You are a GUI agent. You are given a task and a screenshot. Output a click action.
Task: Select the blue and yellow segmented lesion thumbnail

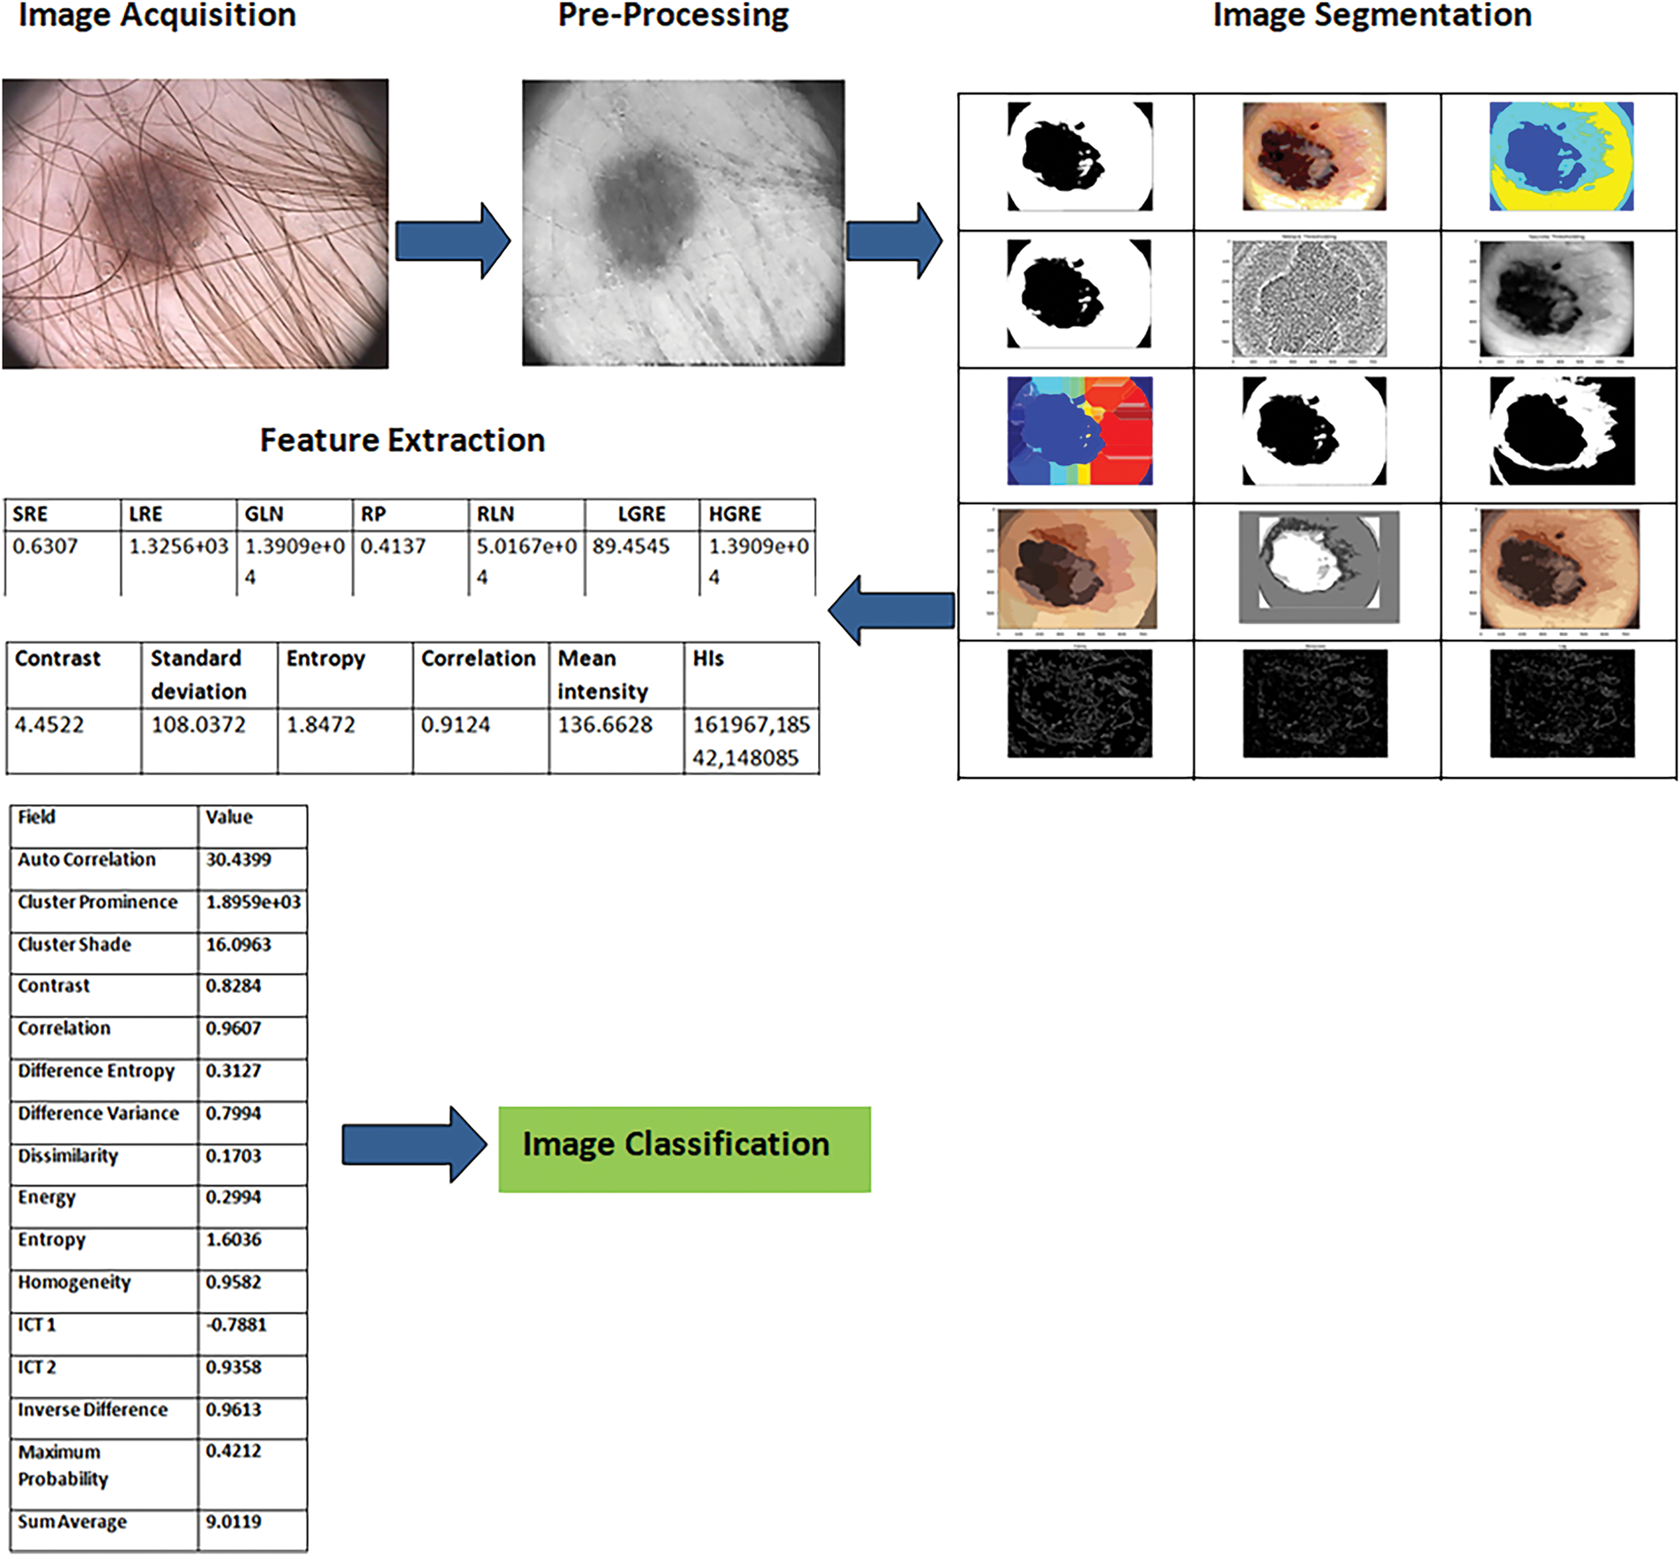[x=1560, y=157]
